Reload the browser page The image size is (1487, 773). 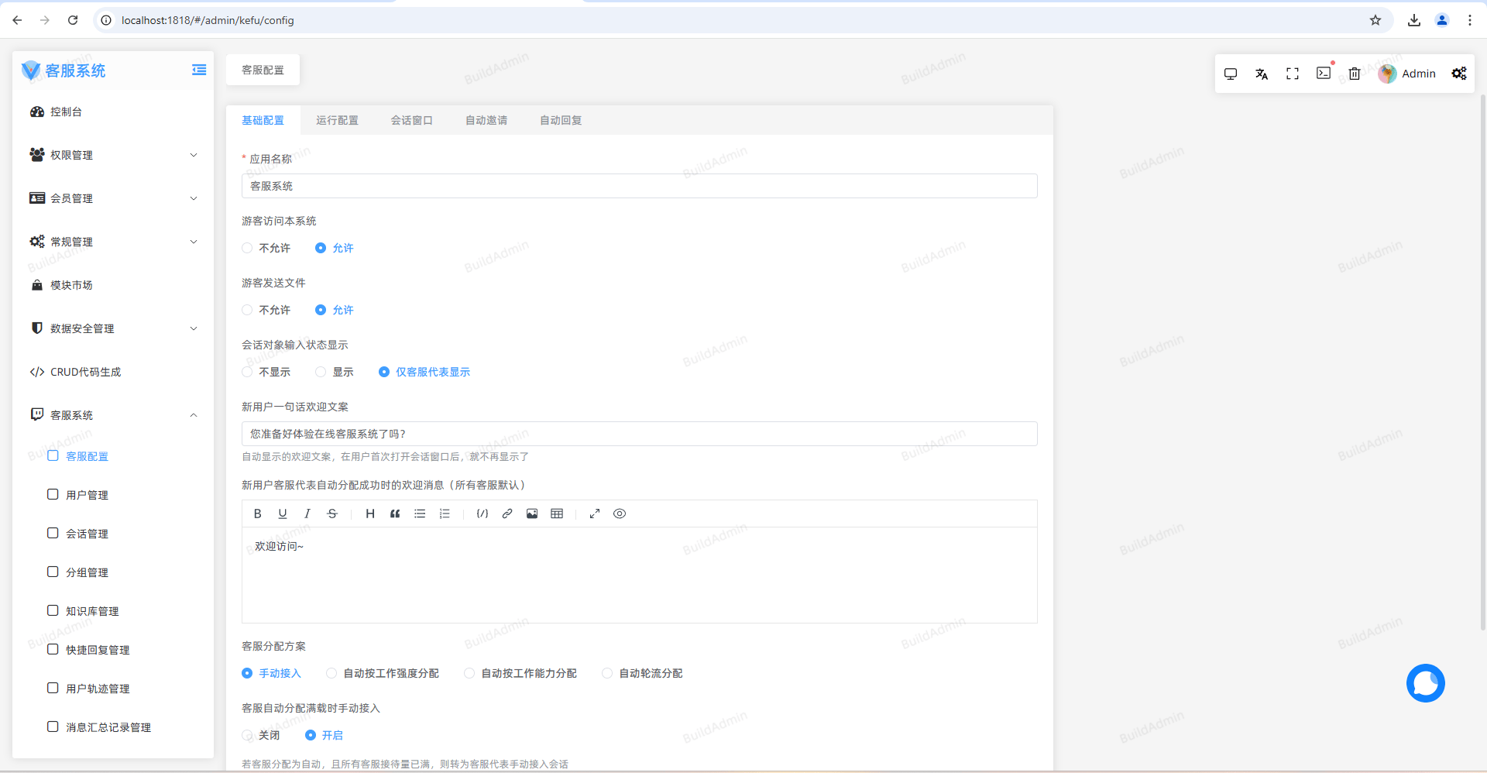[x=73, y=20]
